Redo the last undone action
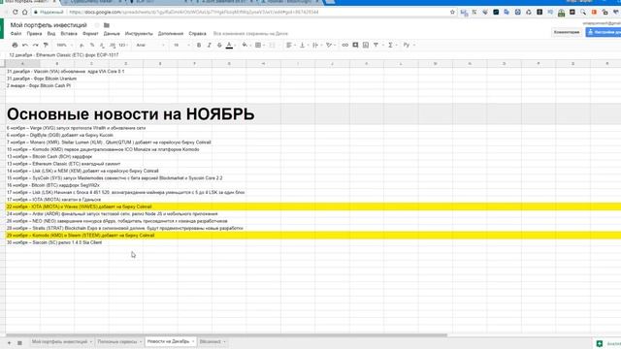 coord(36,46)
